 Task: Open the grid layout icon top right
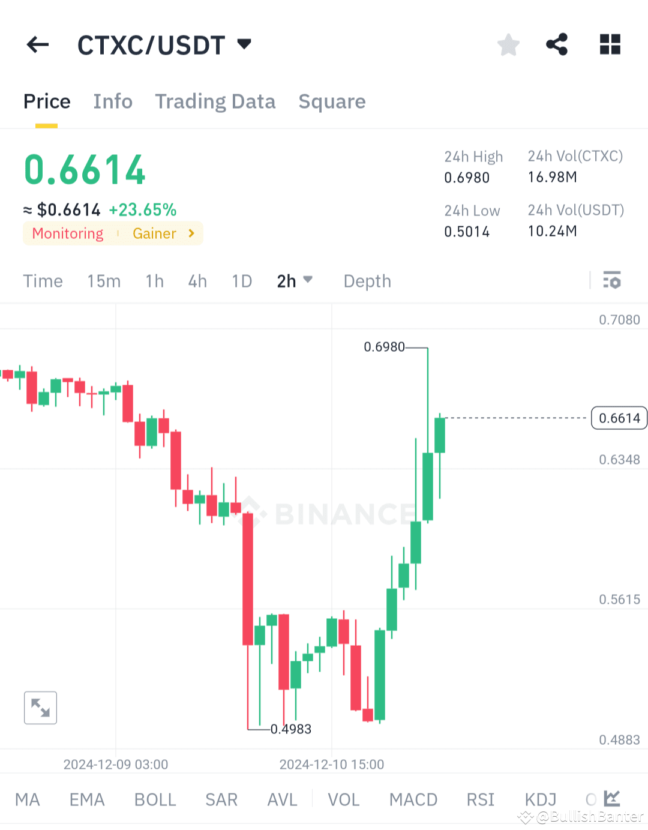(610, 44)
